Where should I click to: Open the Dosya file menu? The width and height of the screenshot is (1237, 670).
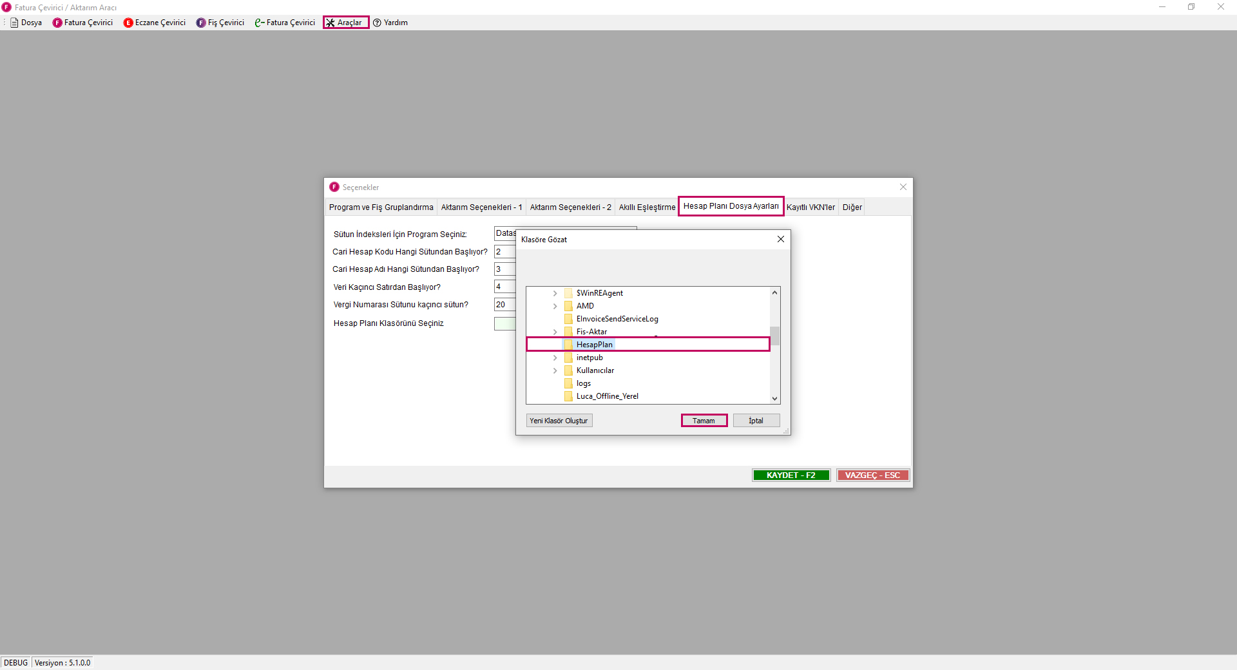click(x=26, y=23)
